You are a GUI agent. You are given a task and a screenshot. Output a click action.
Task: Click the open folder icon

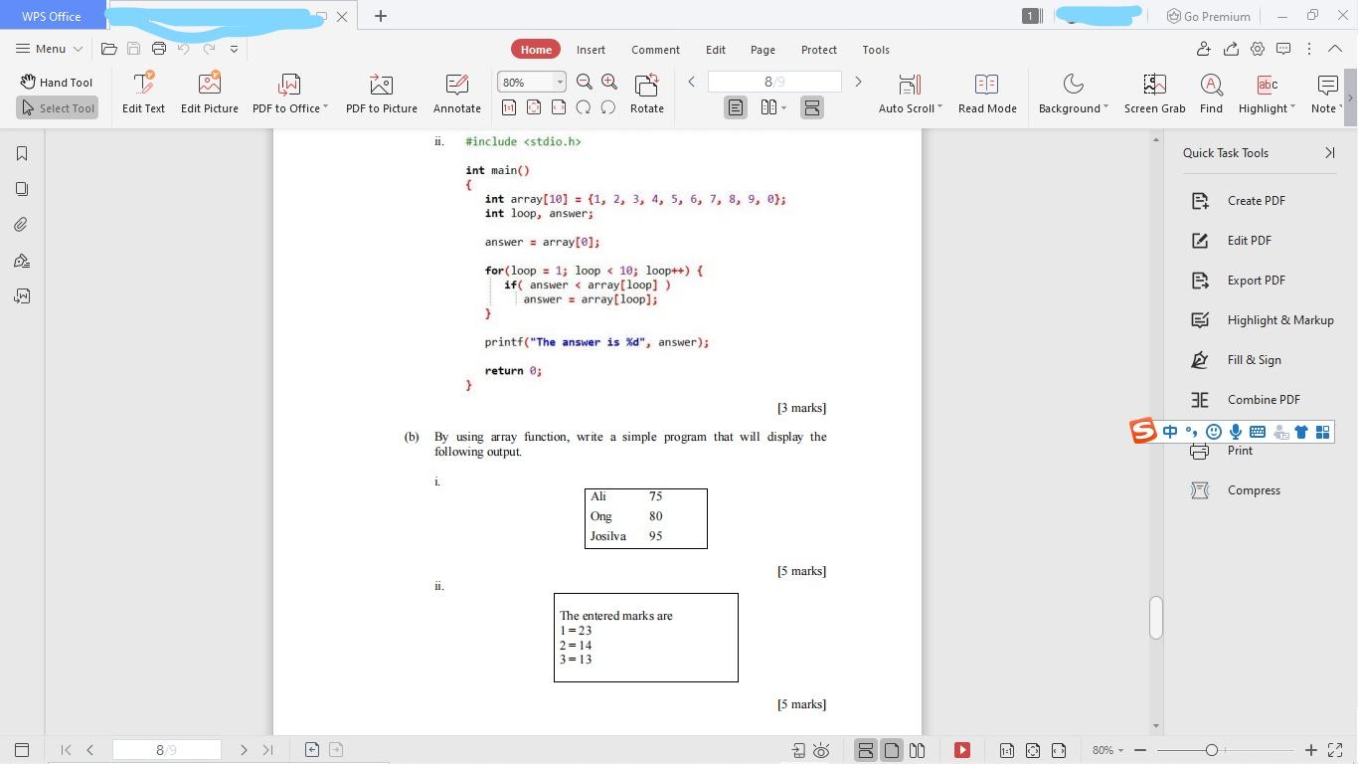(109, 49)
